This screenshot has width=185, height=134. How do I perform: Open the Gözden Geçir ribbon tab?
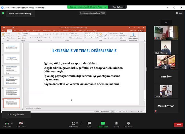(57, 31)
